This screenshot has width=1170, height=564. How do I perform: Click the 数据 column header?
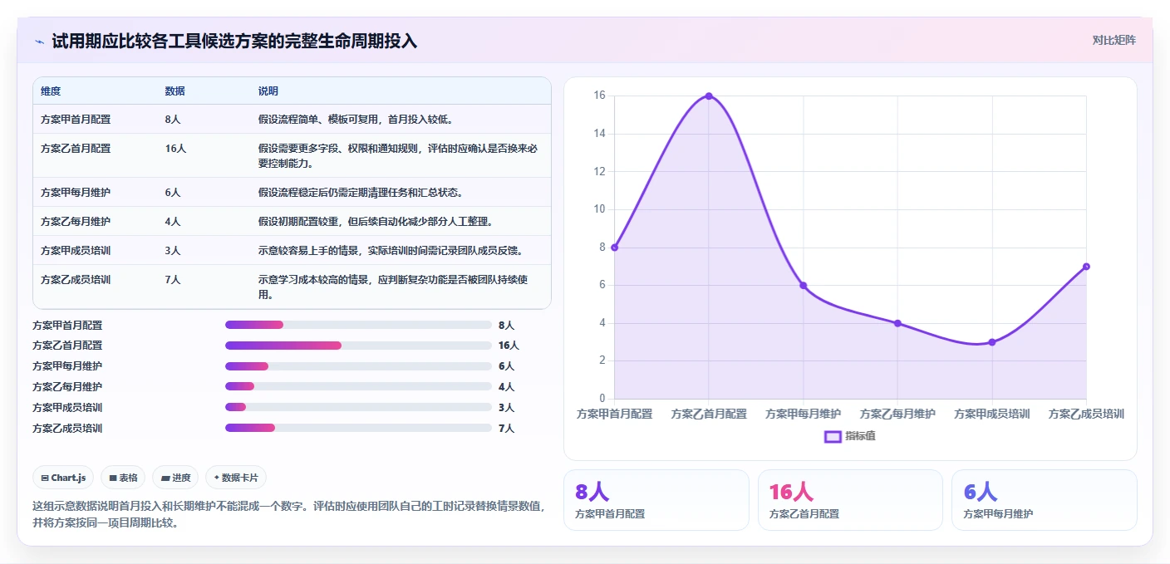point(175,91)
